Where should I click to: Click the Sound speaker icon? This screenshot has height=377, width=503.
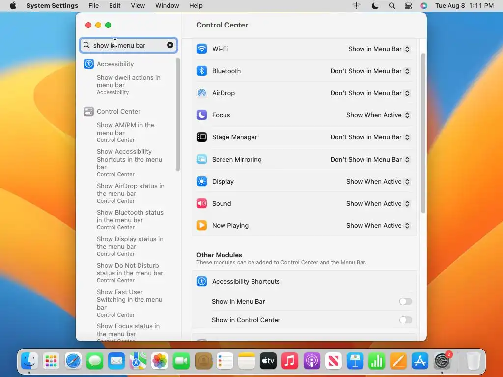pos(202,204)
